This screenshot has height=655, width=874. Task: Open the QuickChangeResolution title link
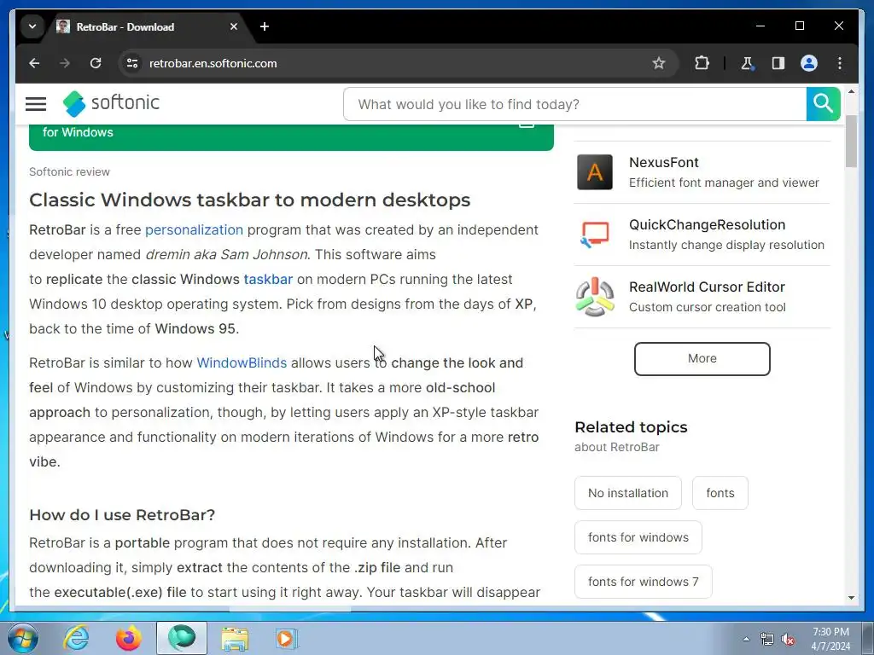(x=707, y=225)
